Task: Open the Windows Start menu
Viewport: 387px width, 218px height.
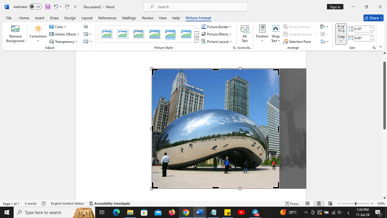Action: coord(7,212)
